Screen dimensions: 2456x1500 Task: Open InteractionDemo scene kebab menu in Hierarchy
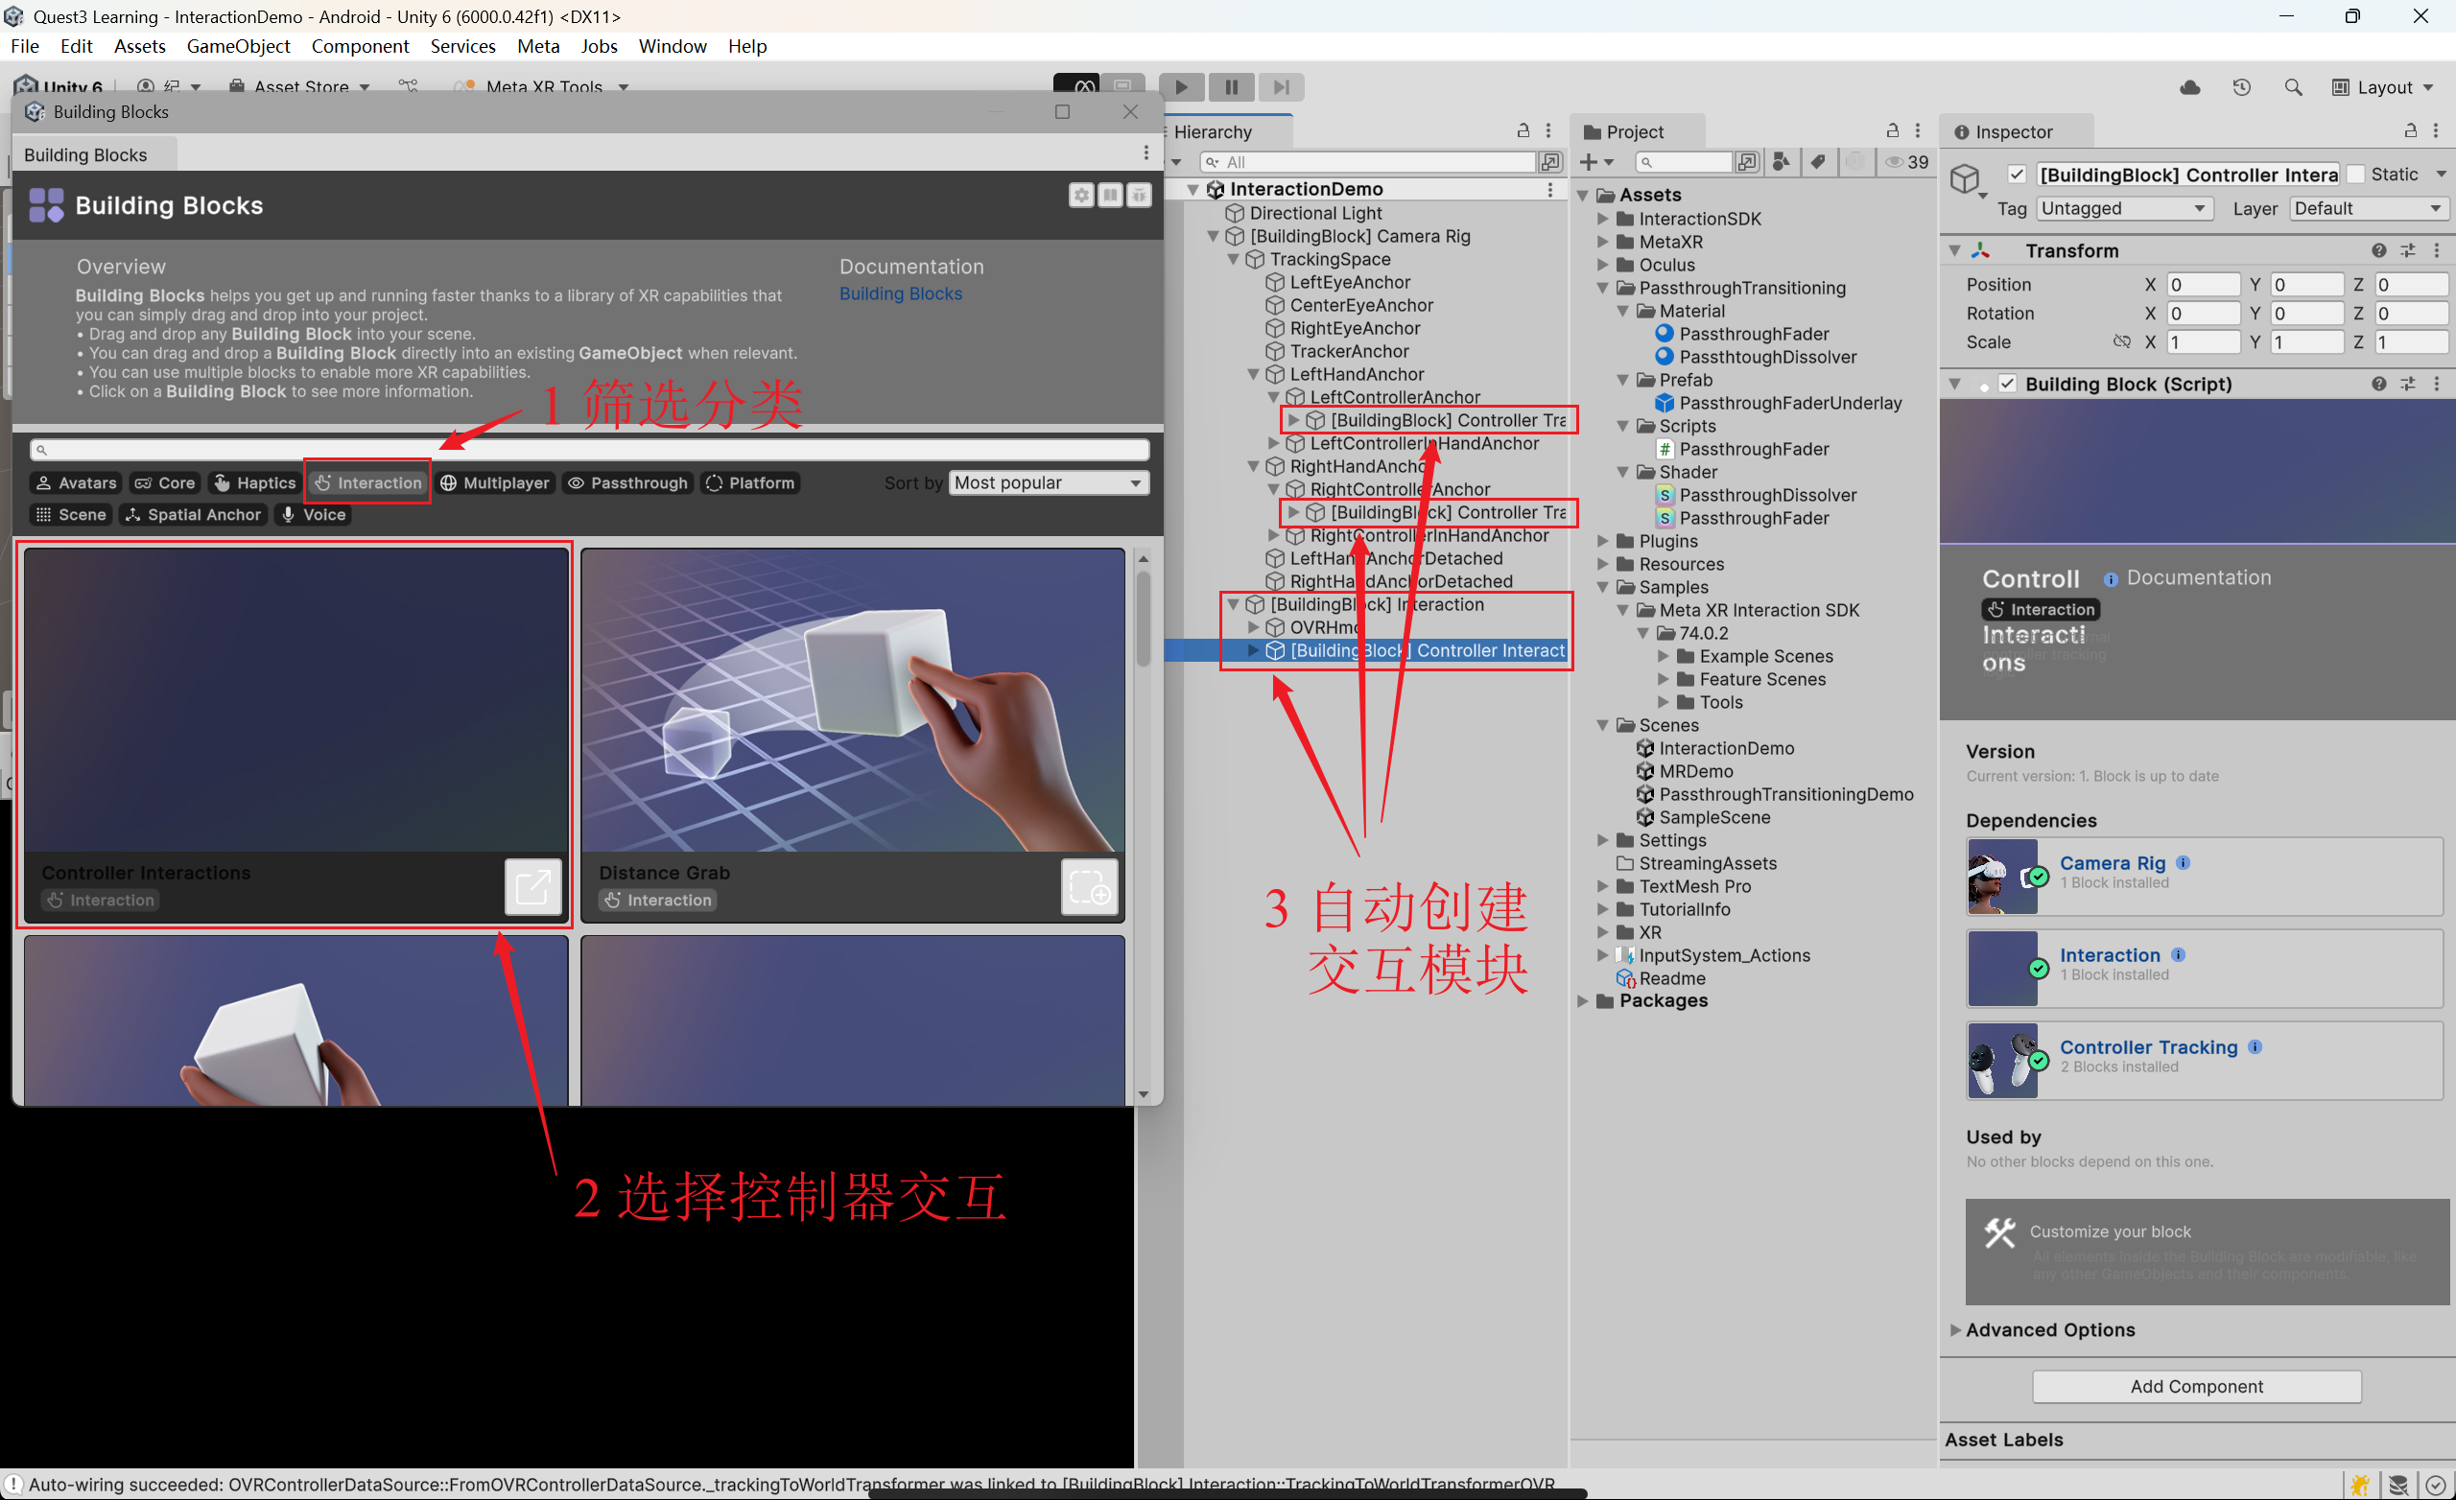click(x=1550, y=189)
